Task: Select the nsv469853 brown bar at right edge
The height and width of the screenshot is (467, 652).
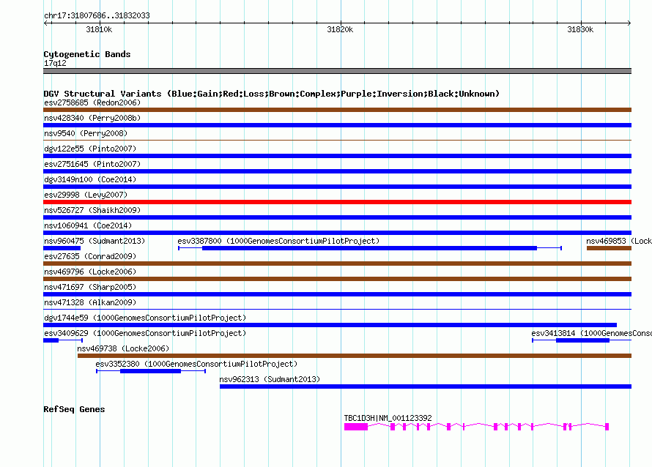Action: coord(610,248)
